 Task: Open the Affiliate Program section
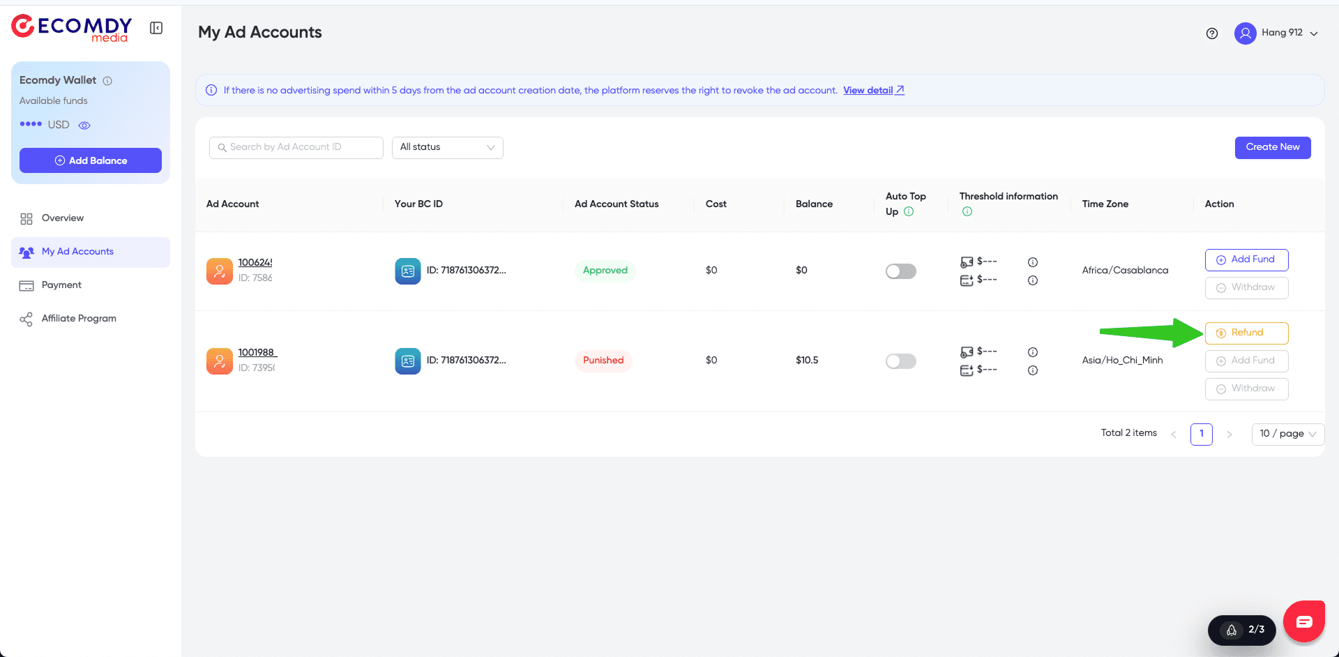coord(78,318)
